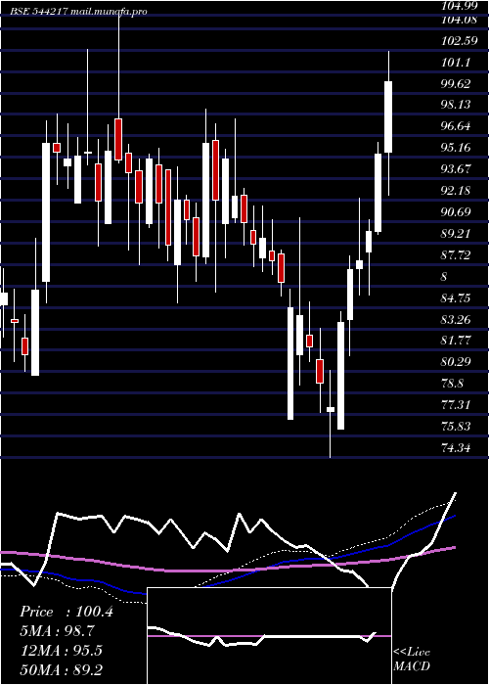Click the 83.26 price axis label
The width and height of the screenshot is (489, 685).
456,319
